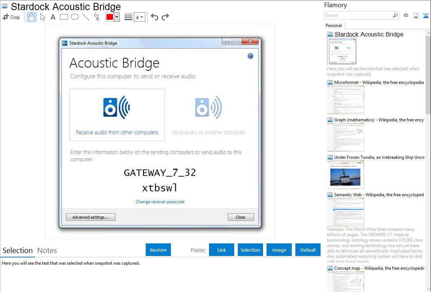Switch to the Selection tab
Viewport: 431px width, 292px height.
(x=18, y=251)
